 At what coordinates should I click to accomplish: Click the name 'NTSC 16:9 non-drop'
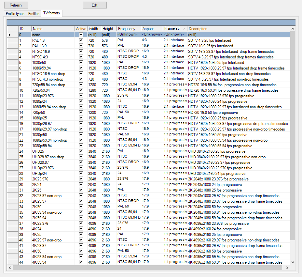point(53,73)
